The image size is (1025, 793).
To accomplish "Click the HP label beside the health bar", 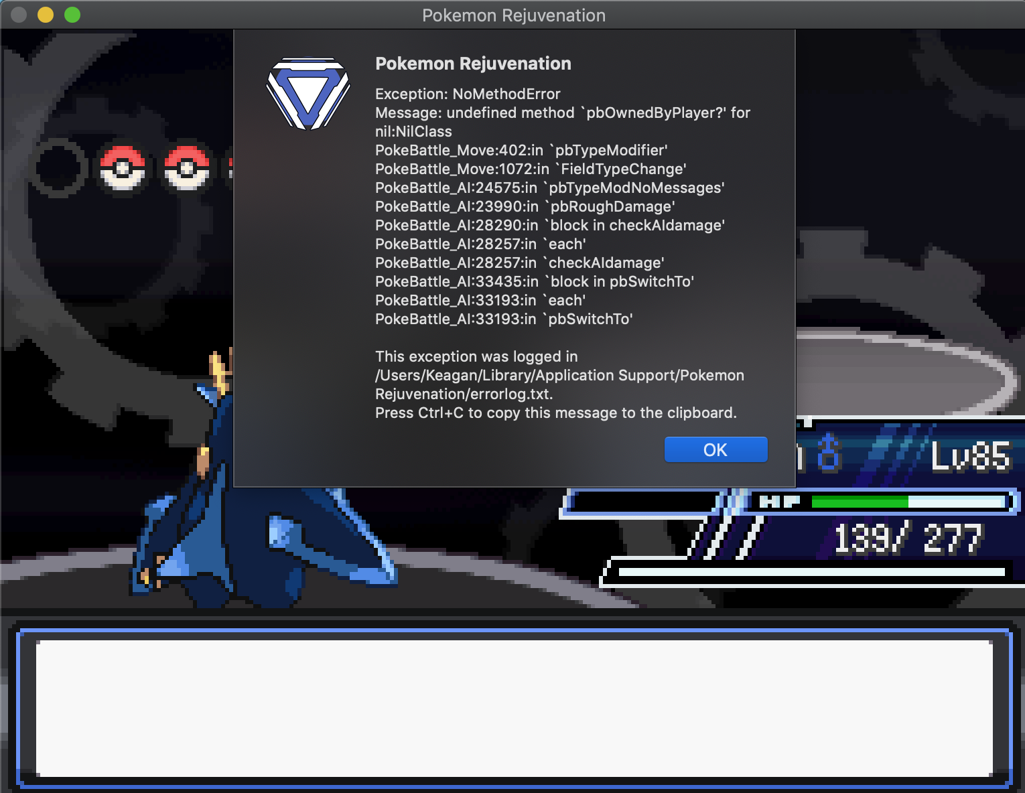I will point(780,502).
